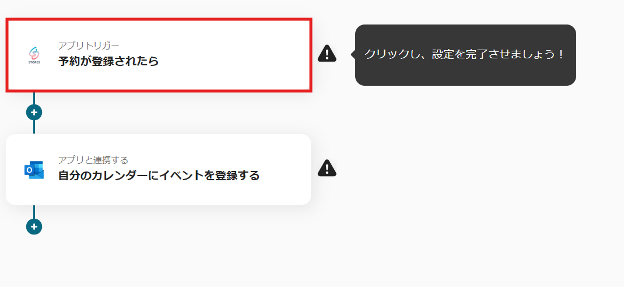Click the アプリトリガー label text

[x=89, y=45]
